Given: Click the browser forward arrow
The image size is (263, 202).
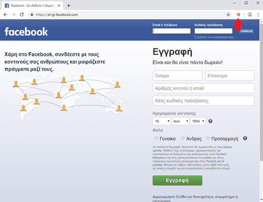Looking at the screenshot, I should pyautogui.click(x=13, y=15).
